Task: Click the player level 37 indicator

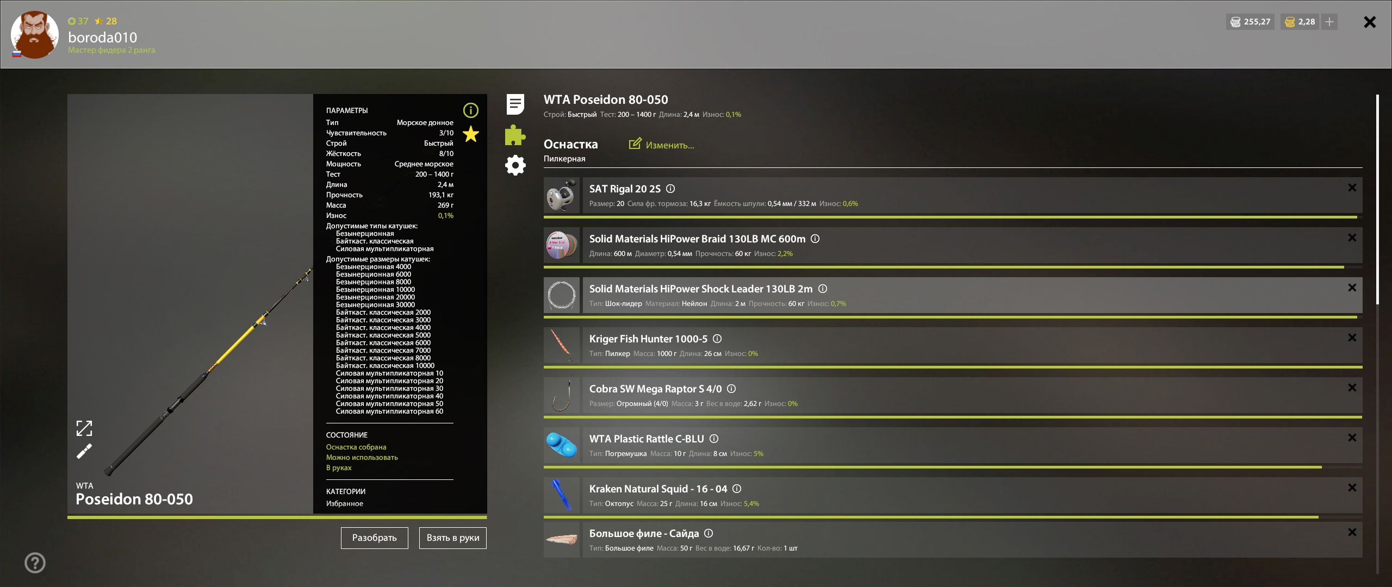Action: [x=78, y=21]
